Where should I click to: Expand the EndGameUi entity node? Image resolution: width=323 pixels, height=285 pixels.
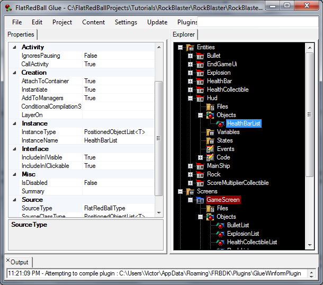click(190, 64)
